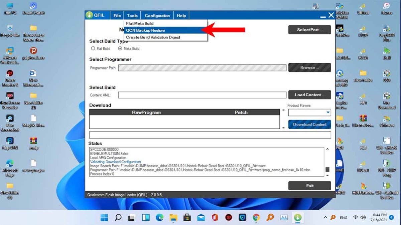This screenshot has width=401, height=225.
Task: Select the UFI CHIP Prog desktop icon
Action: coord(387,168)
